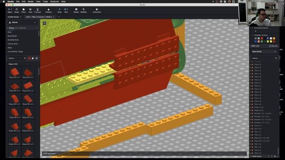Toggle the Collision tool
This screenshot has width=285, height=160.
click(49, 10)
